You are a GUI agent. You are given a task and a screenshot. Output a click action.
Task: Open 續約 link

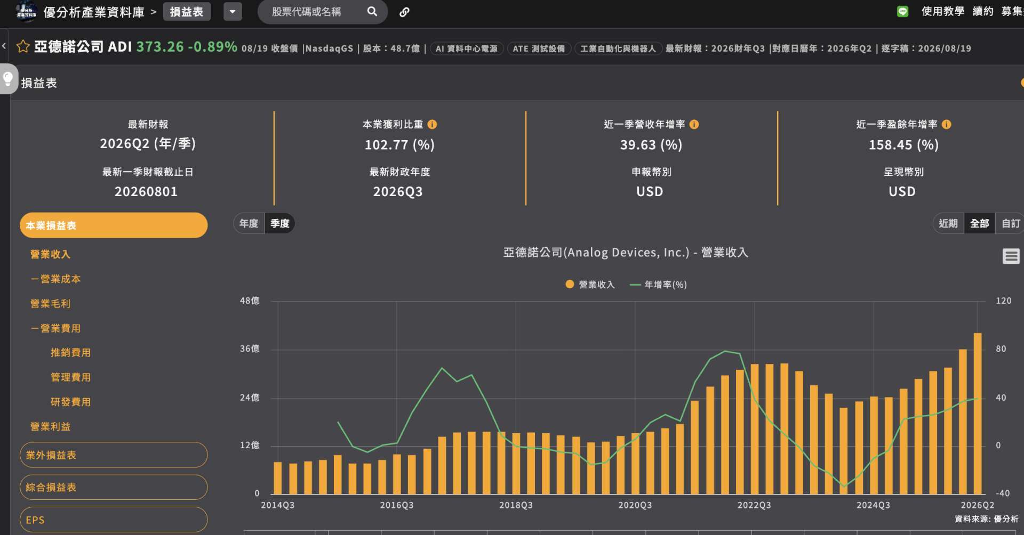983,11
